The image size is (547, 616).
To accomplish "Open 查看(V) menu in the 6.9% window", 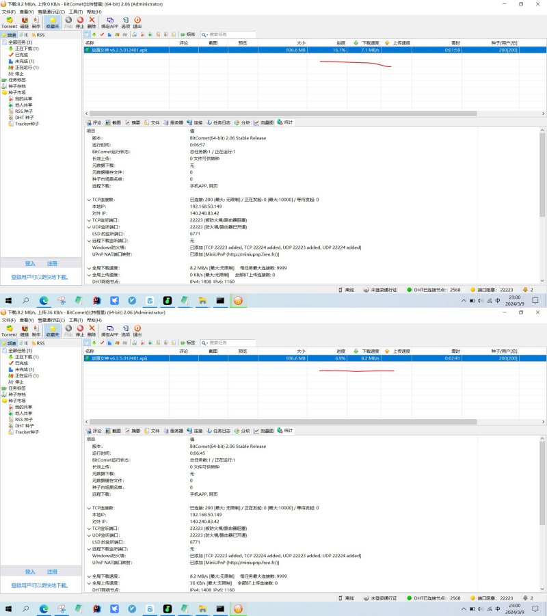I will [27, 320].
